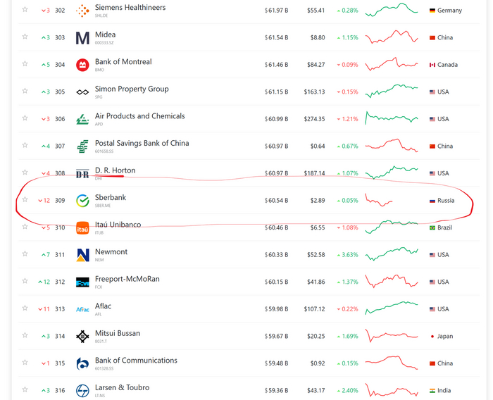Click the Aflac logo icon

82,309
